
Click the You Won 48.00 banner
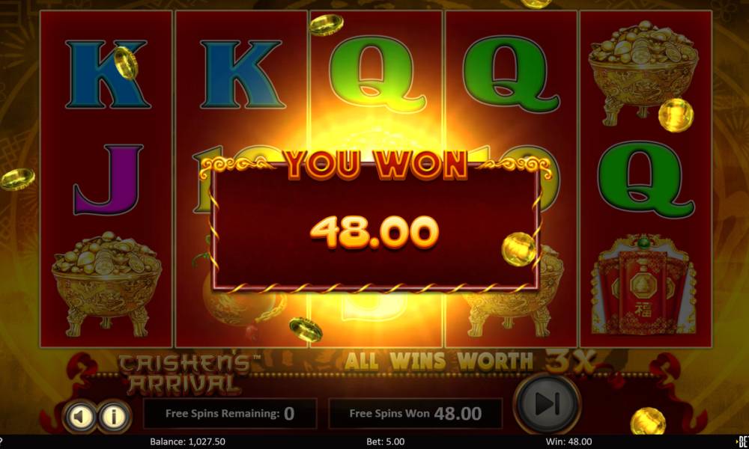(375, 221)
